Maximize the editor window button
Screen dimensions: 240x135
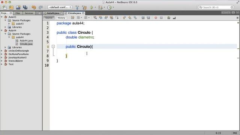click(x=237, y=13)
